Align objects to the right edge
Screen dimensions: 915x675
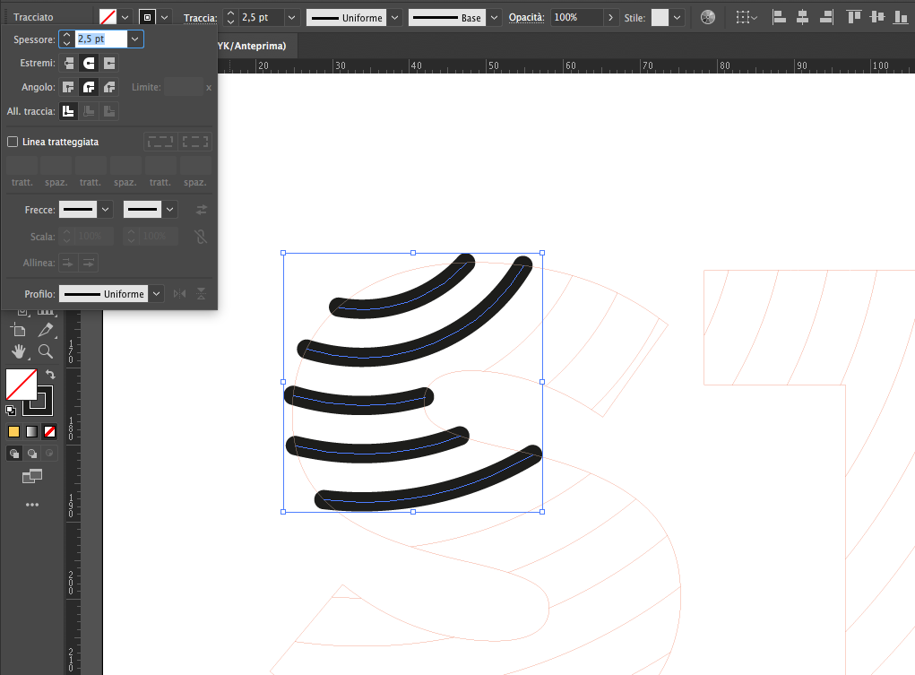pos(826,18)
